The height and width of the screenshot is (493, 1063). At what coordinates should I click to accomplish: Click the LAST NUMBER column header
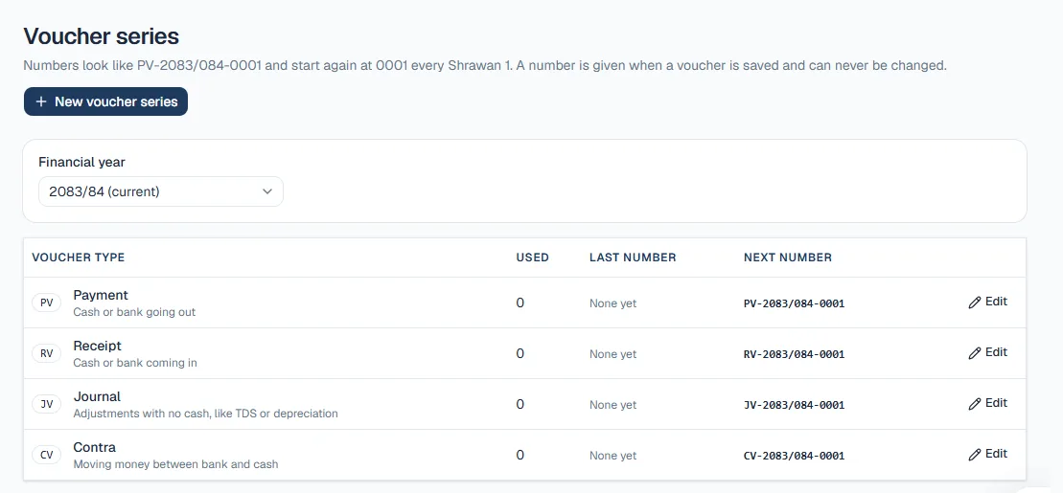pos(633,258)
